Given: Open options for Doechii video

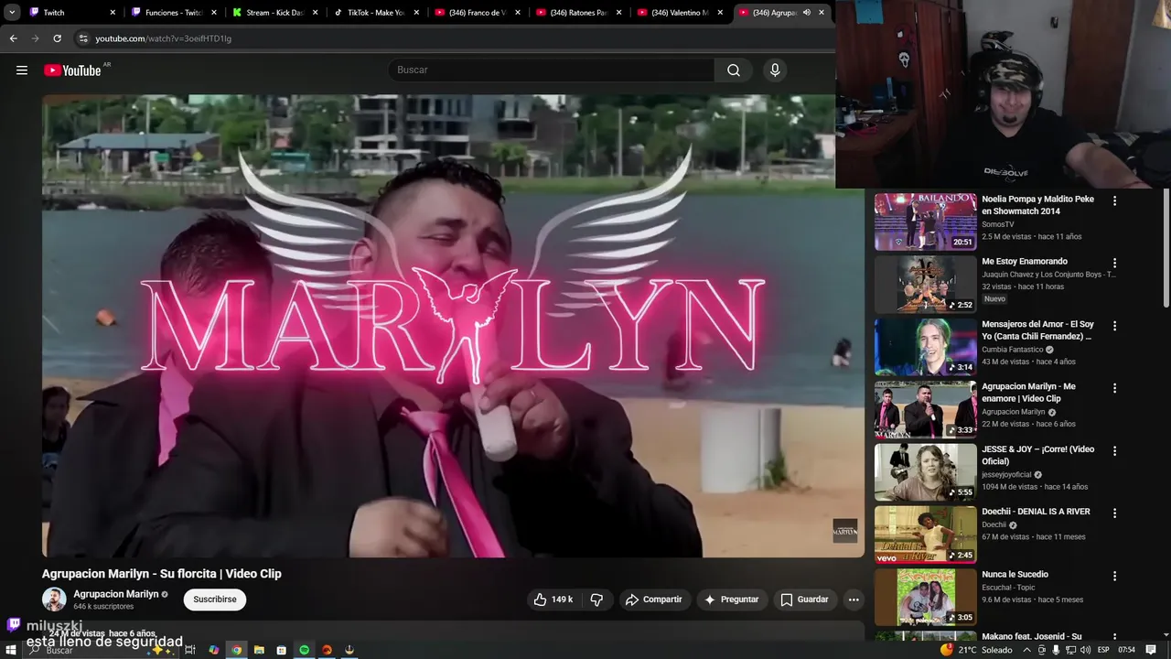Looking at the screenshot, I should pyautogui.click(x=1114, y=513).
